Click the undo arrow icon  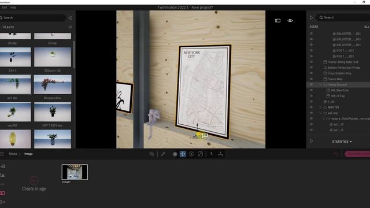[x=336, y=154]
